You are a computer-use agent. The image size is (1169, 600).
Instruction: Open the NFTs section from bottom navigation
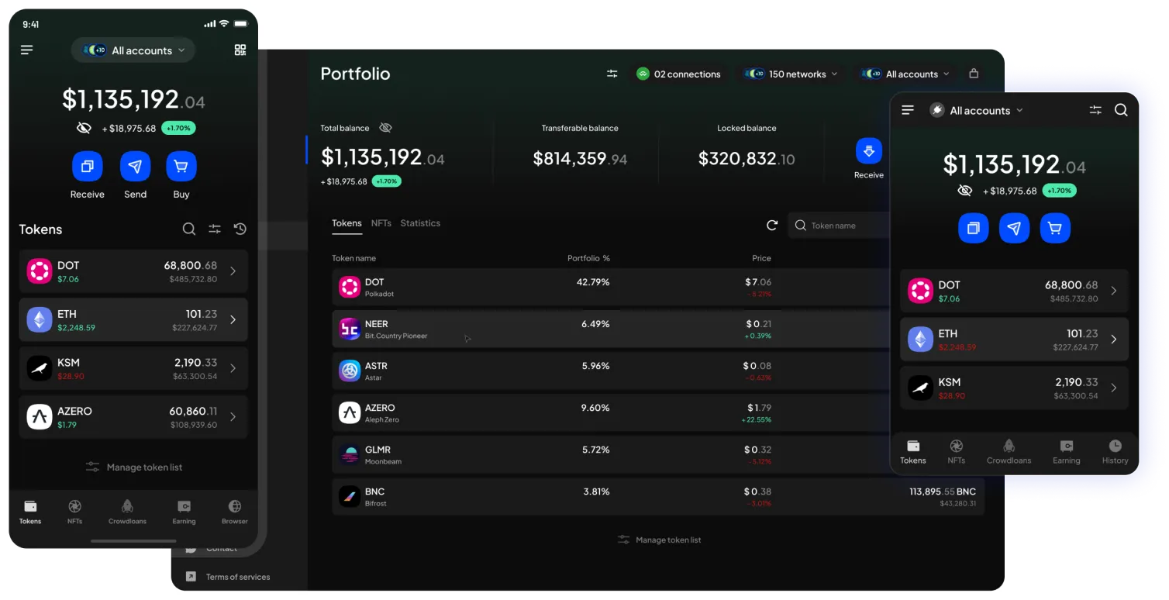point(74,512)
